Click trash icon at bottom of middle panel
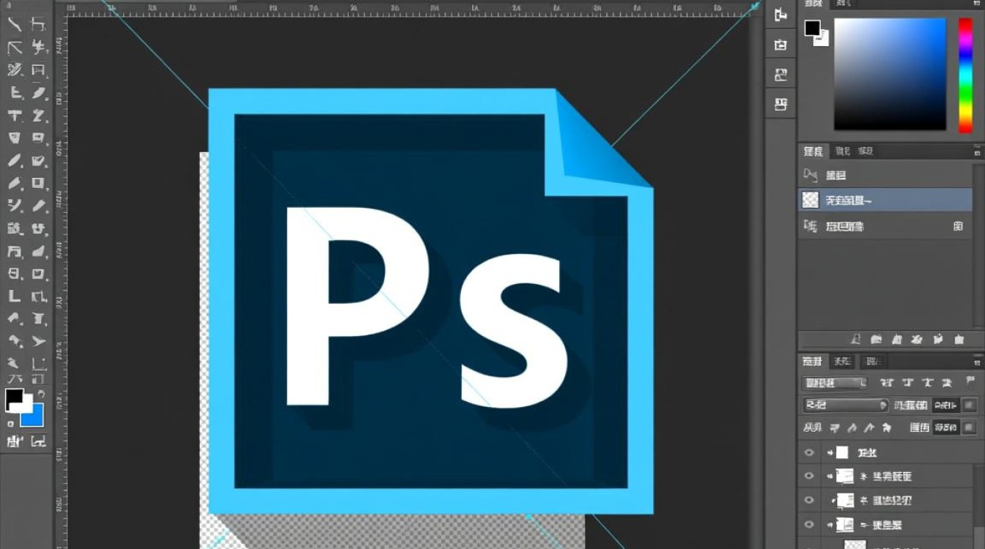Image resolution: width=985 pixels, height=549 pixels. click(x=959, y=339)
